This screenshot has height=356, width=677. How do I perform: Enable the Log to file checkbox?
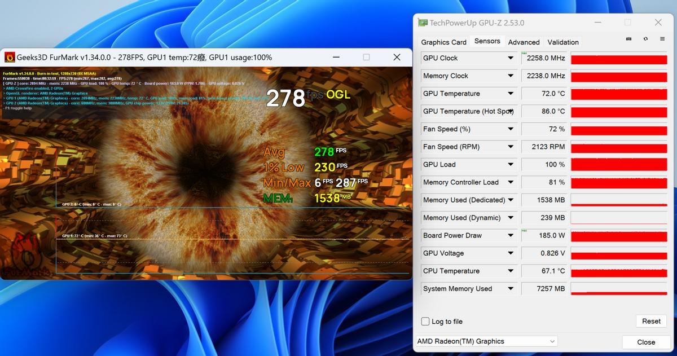pos(425,321)
